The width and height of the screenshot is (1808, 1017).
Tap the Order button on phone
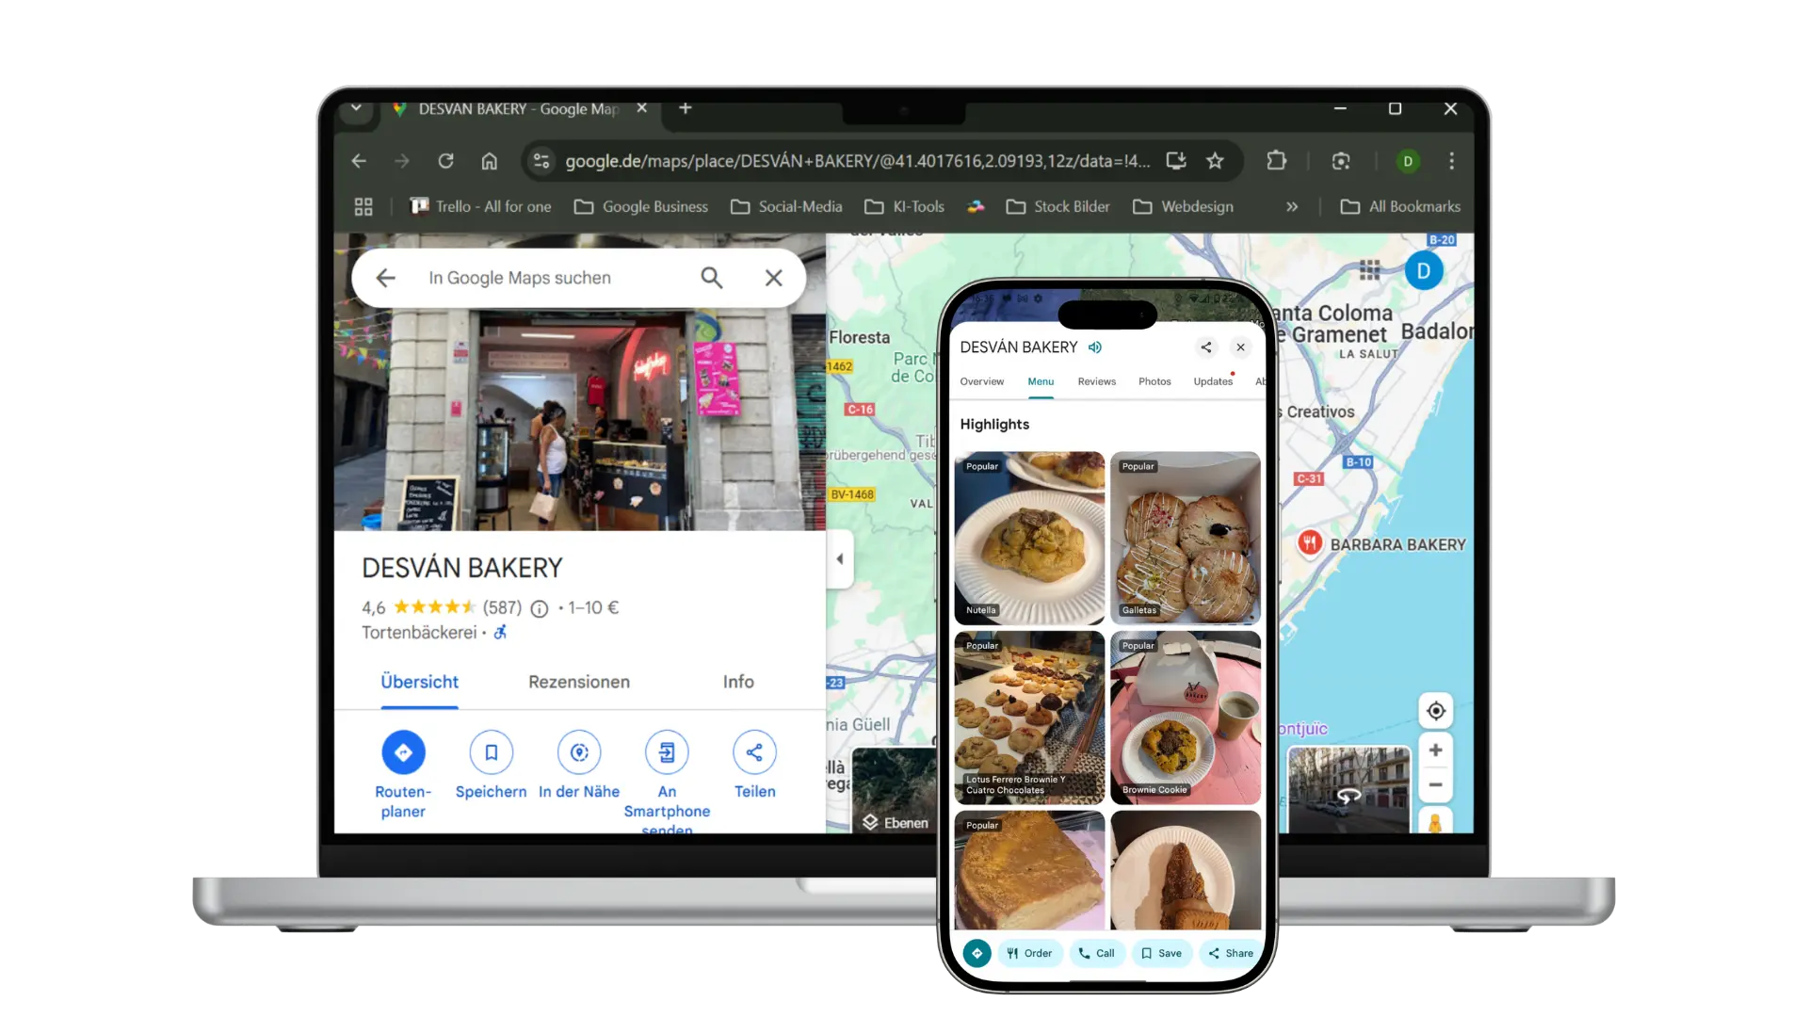pyautogui.click(x=1030, y=953)
